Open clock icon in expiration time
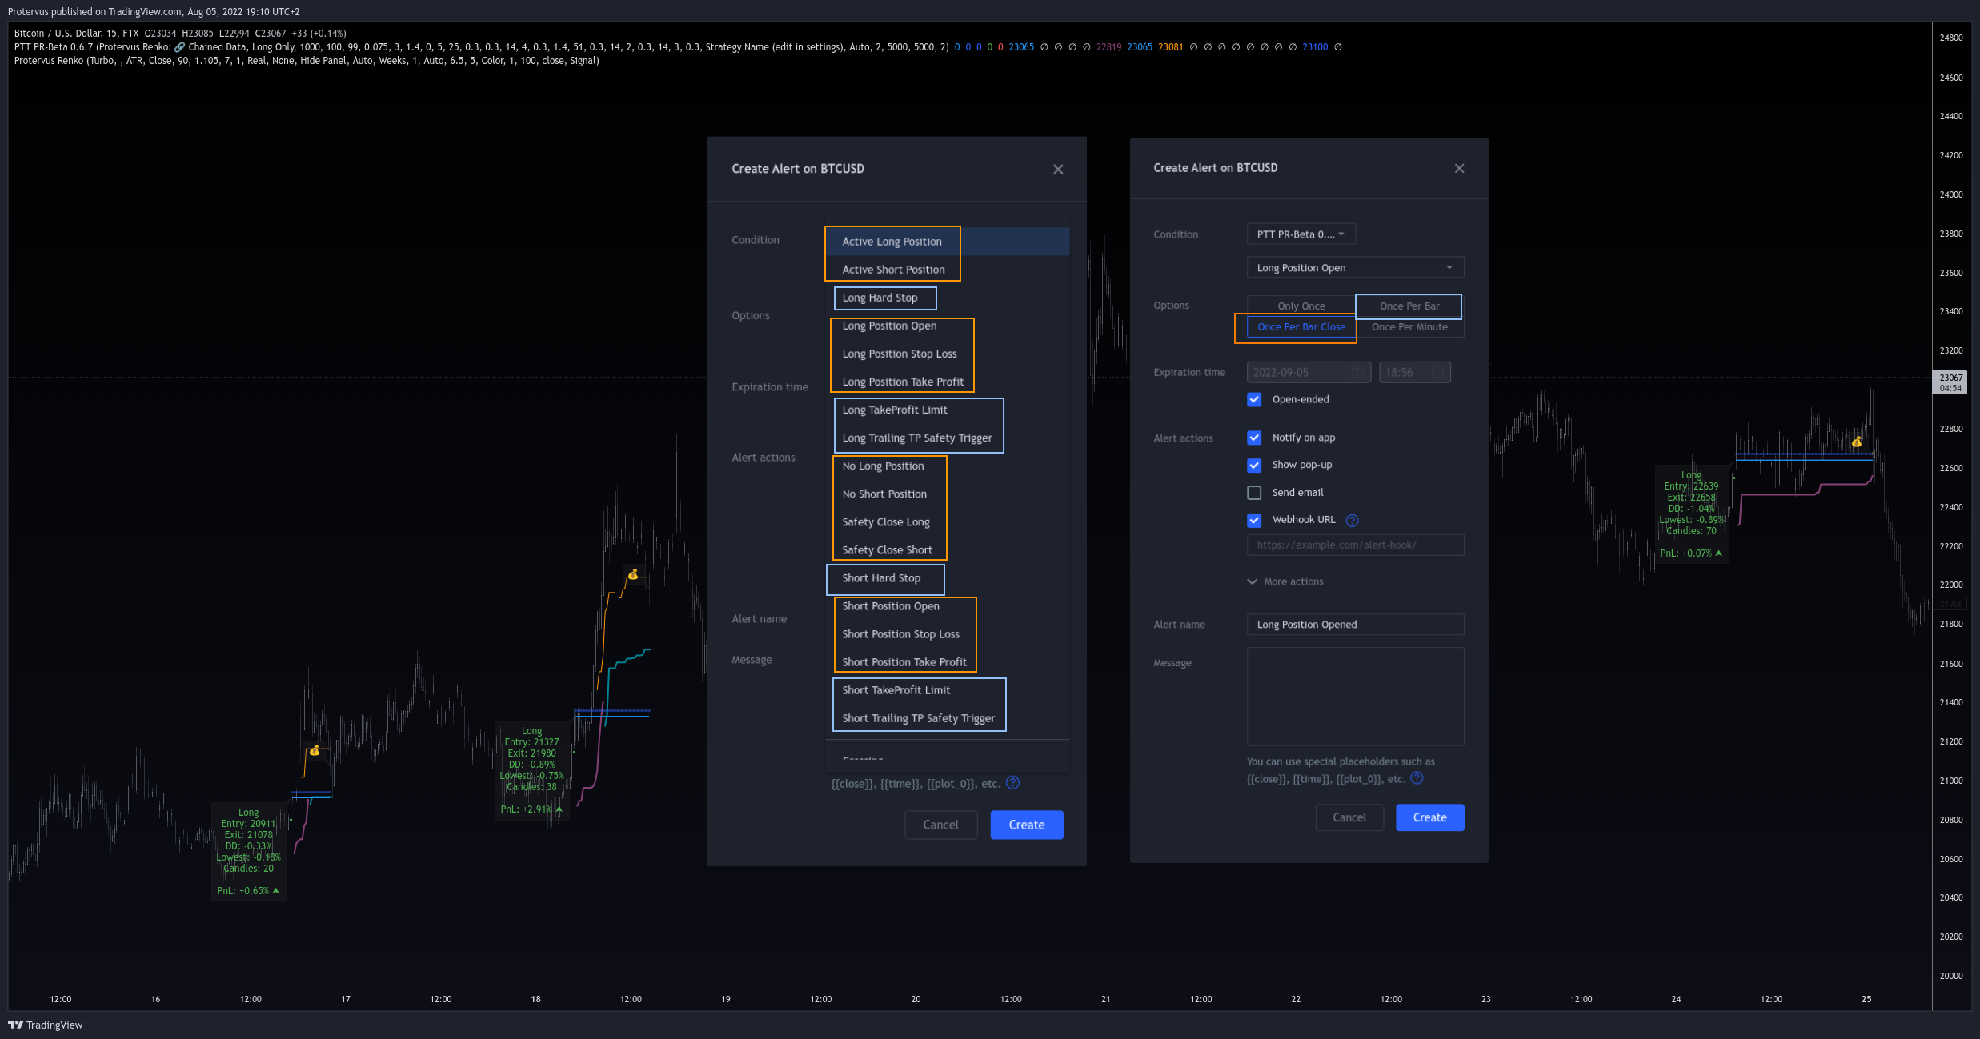This screenshot has height=1039, width=1980. 1437,373
